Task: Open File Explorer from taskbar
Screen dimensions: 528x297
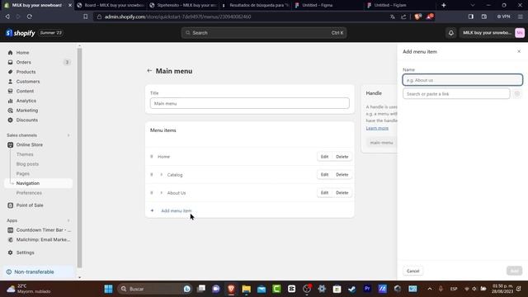Action: coord(247,289)
